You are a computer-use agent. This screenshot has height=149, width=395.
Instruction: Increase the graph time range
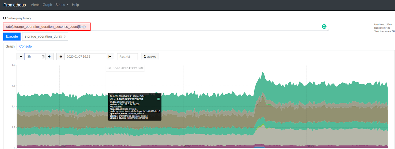tap(49, 57)
